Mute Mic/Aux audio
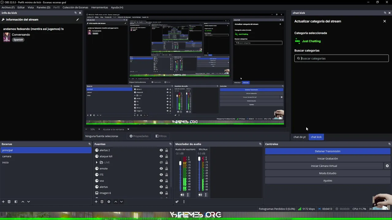 [200, 195]
